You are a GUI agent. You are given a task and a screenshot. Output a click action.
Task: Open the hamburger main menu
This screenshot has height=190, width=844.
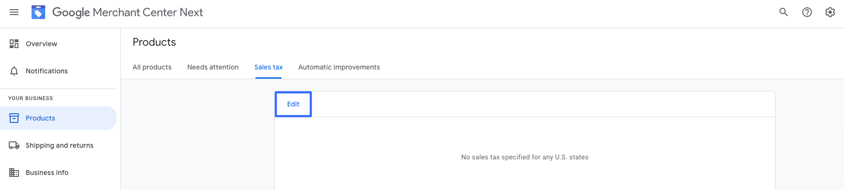(14, 12)
